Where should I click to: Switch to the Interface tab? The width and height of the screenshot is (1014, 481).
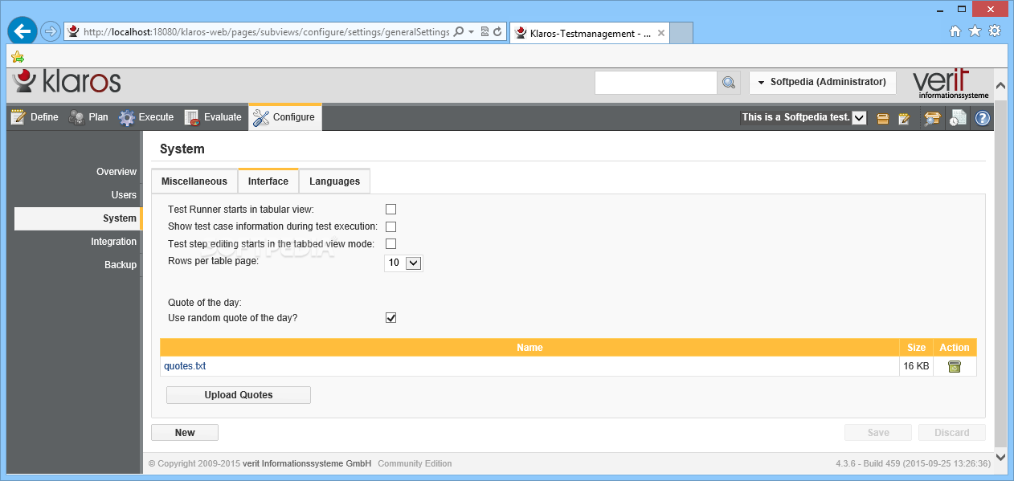click(x=268, y=181)
